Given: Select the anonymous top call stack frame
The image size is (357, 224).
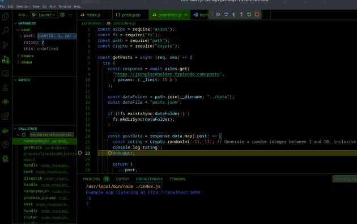Looking at the screenshot, I should (45, 141).
